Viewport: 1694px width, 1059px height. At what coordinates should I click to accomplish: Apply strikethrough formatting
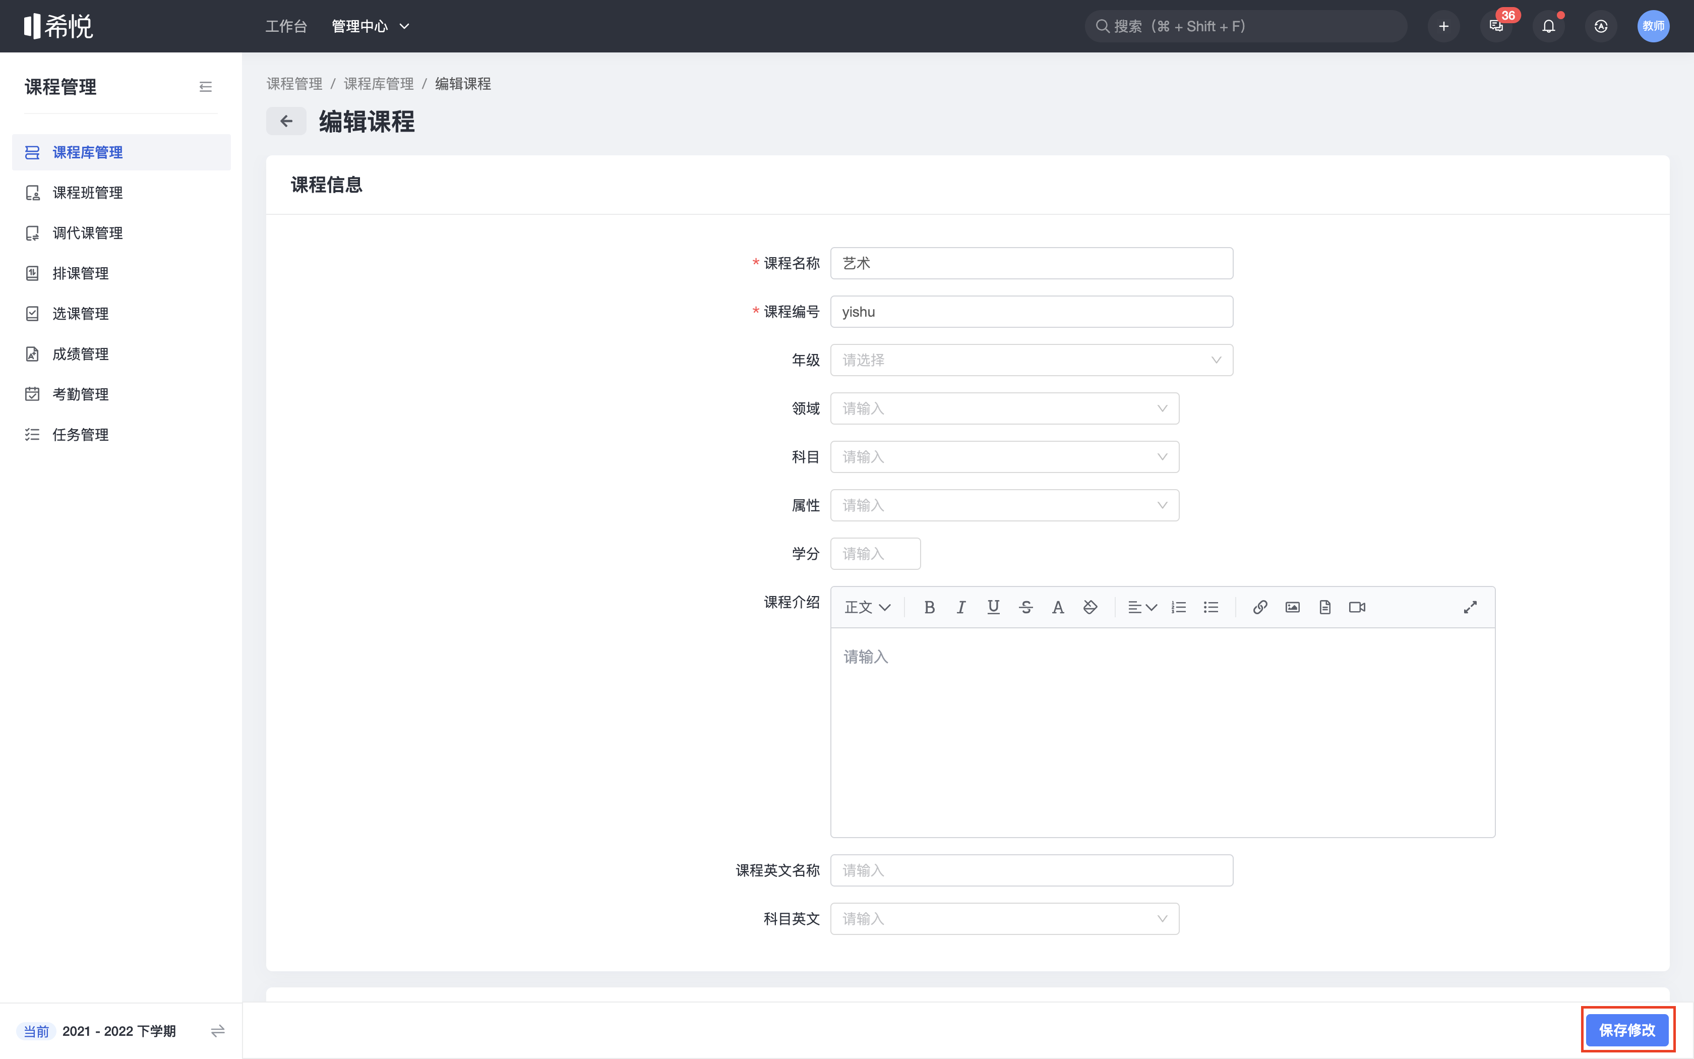click(x=1025, y=607)
